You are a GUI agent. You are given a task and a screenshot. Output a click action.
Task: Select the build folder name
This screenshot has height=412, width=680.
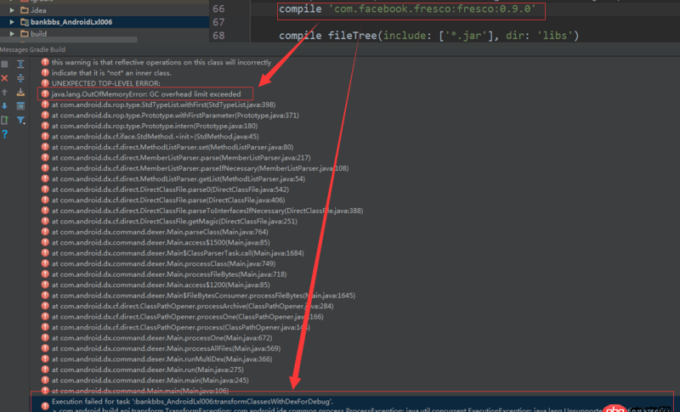38,33
